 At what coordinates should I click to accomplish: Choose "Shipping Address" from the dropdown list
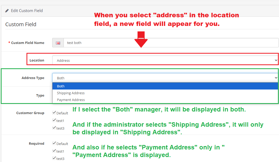pyautogui.click(x=71, y=93)
